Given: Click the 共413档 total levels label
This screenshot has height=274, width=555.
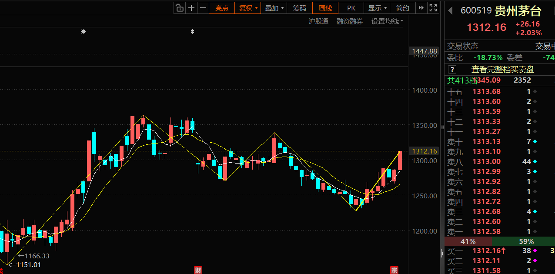Looking at the screenshot, I should [x=461, y=80].
